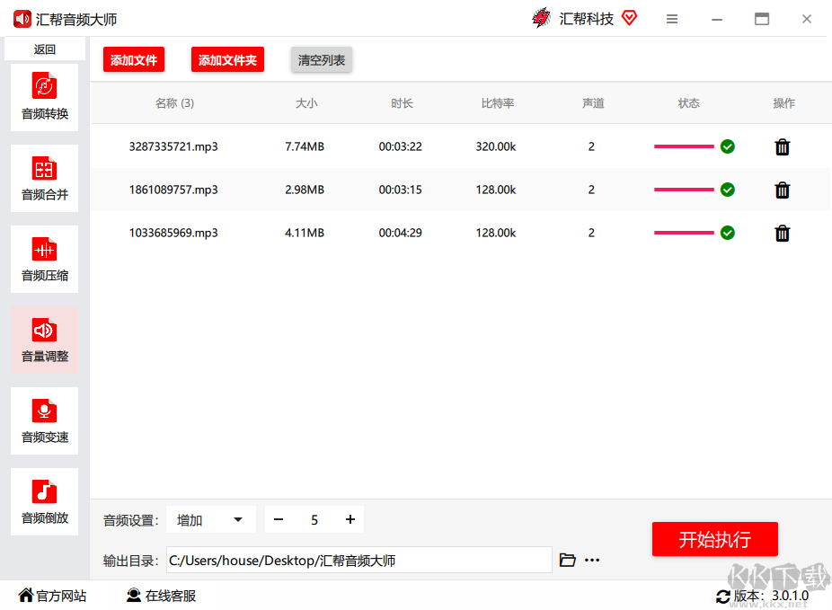Viewport: 832px width, 610px height.
Task: Open the hamburger menu in title bar
Action: (672, 19)
